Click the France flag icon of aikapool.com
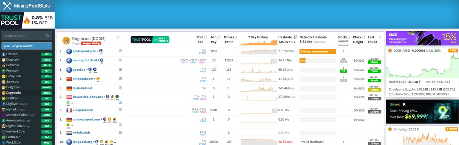The image size is (459, 145). pos(69,110)
